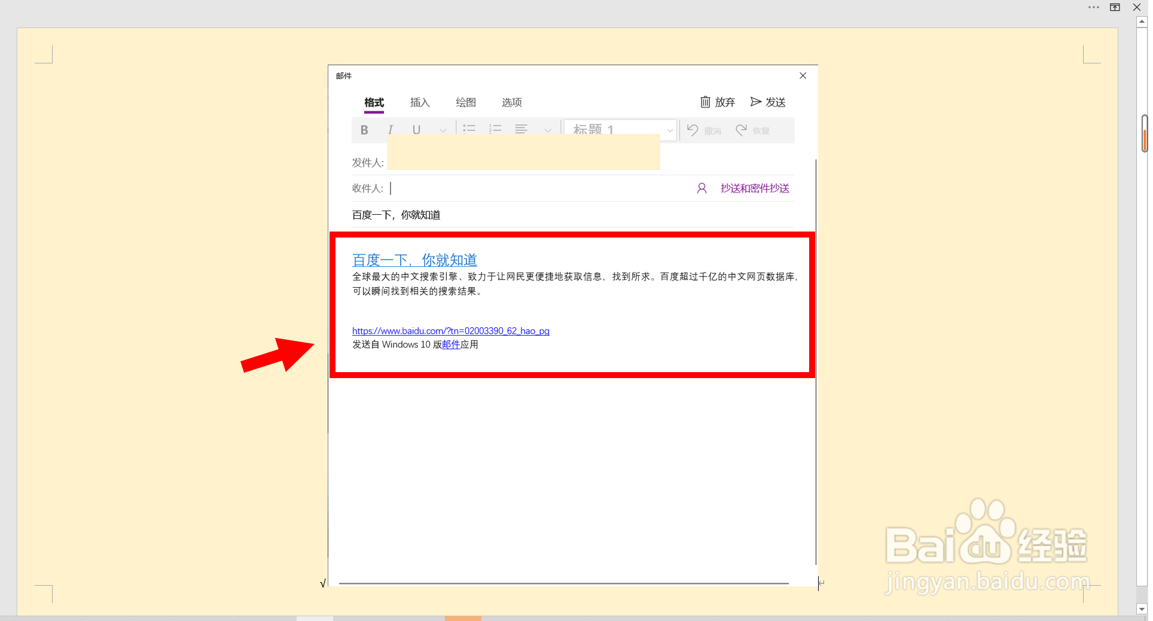Image resolution: width=1153 pixels, height=621 pixels.
Task: Switch to the 绘图 tab
Action: point(466,102)
